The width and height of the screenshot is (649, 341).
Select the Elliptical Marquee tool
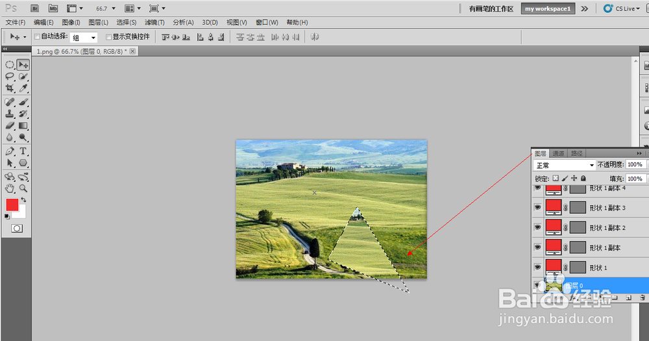click(x=10, y=65)
